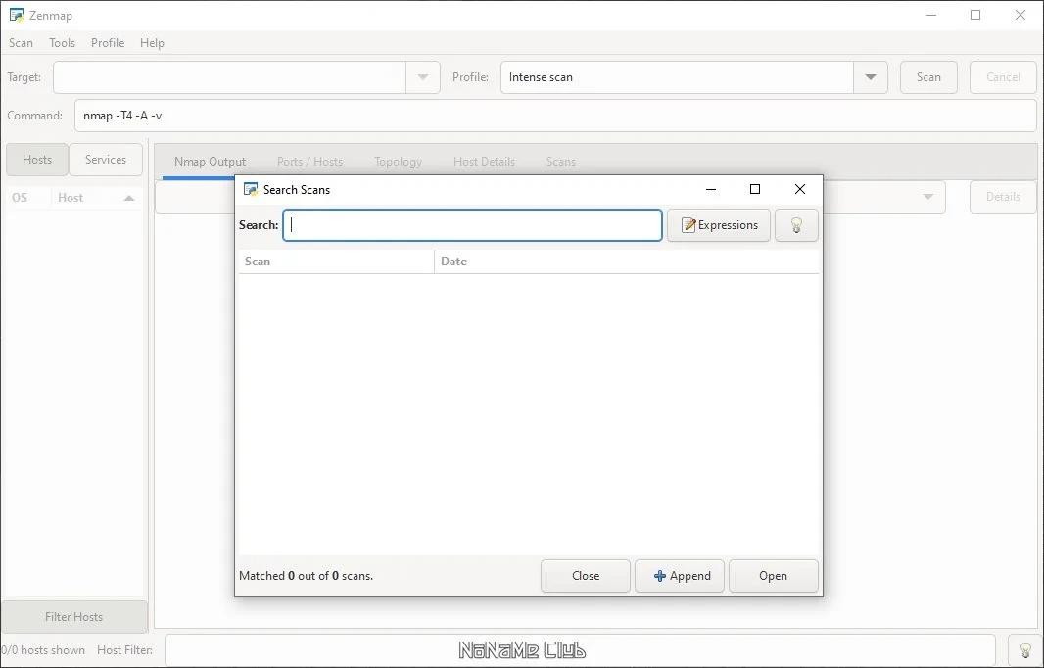Image resolution: width=1044 pixels, height=668 pixels.
Task: Sort by the Date column header
Action: (x=627, y=262)
